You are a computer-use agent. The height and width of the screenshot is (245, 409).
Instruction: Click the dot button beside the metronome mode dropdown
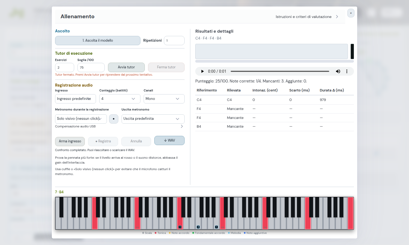pos(114,119)
